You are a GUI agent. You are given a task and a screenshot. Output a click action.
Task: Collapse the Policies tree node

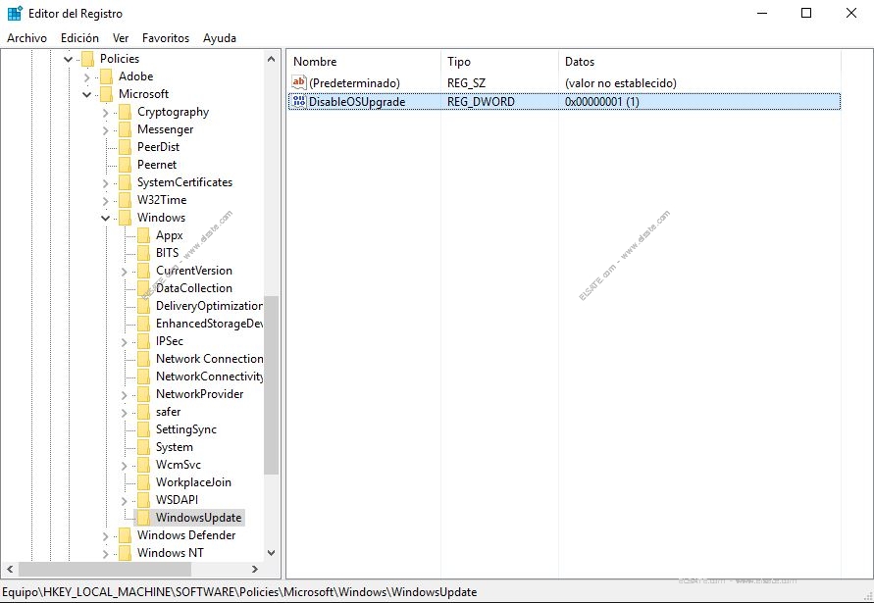[x=68, y=59]
